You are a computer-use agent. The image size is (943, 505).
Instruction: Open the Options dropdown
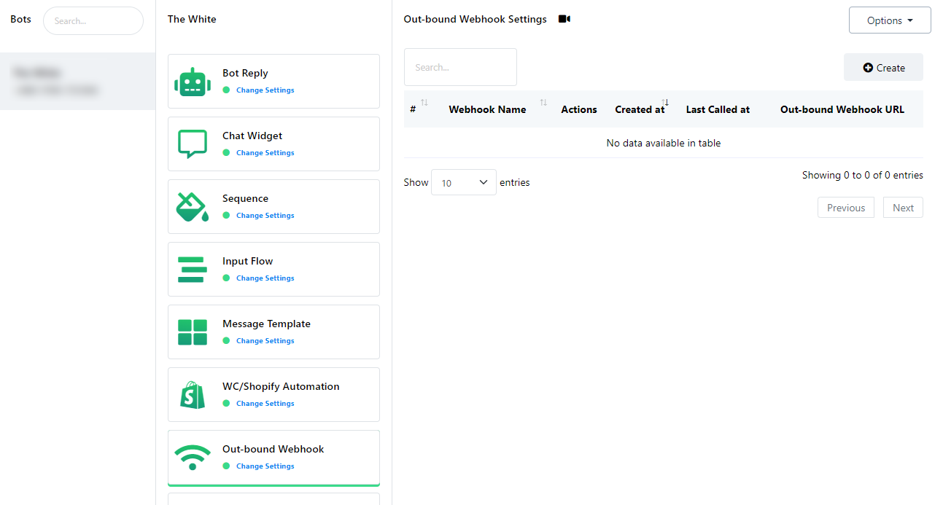889,20
